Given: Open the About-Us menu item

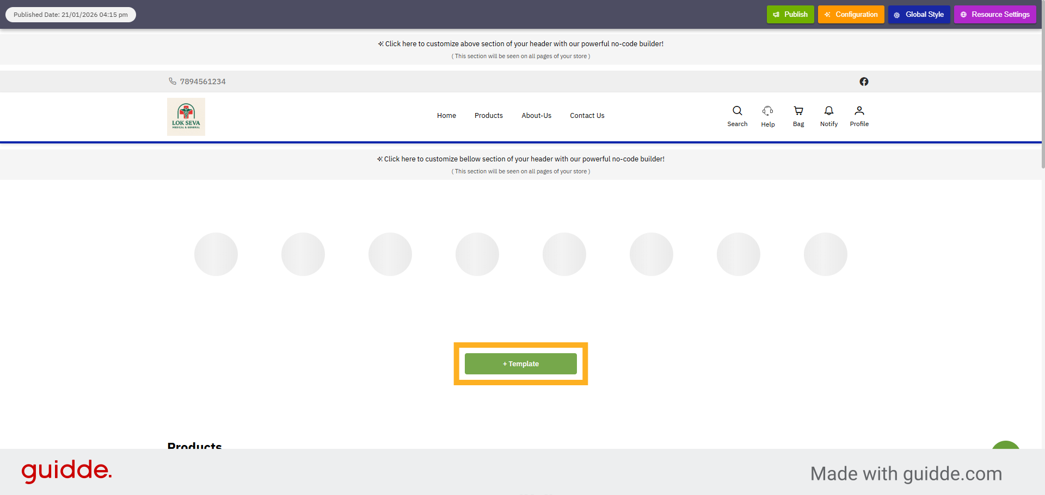Looking at the screenshot, I should (x=536, y=116).
